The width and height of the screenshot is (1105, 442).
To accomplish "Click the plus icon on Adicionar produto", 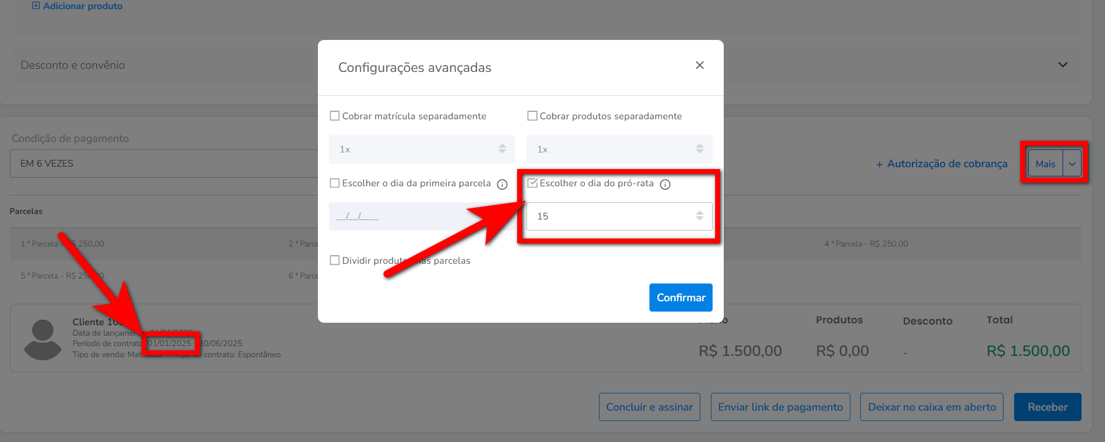I will click(x=36, y=6).
